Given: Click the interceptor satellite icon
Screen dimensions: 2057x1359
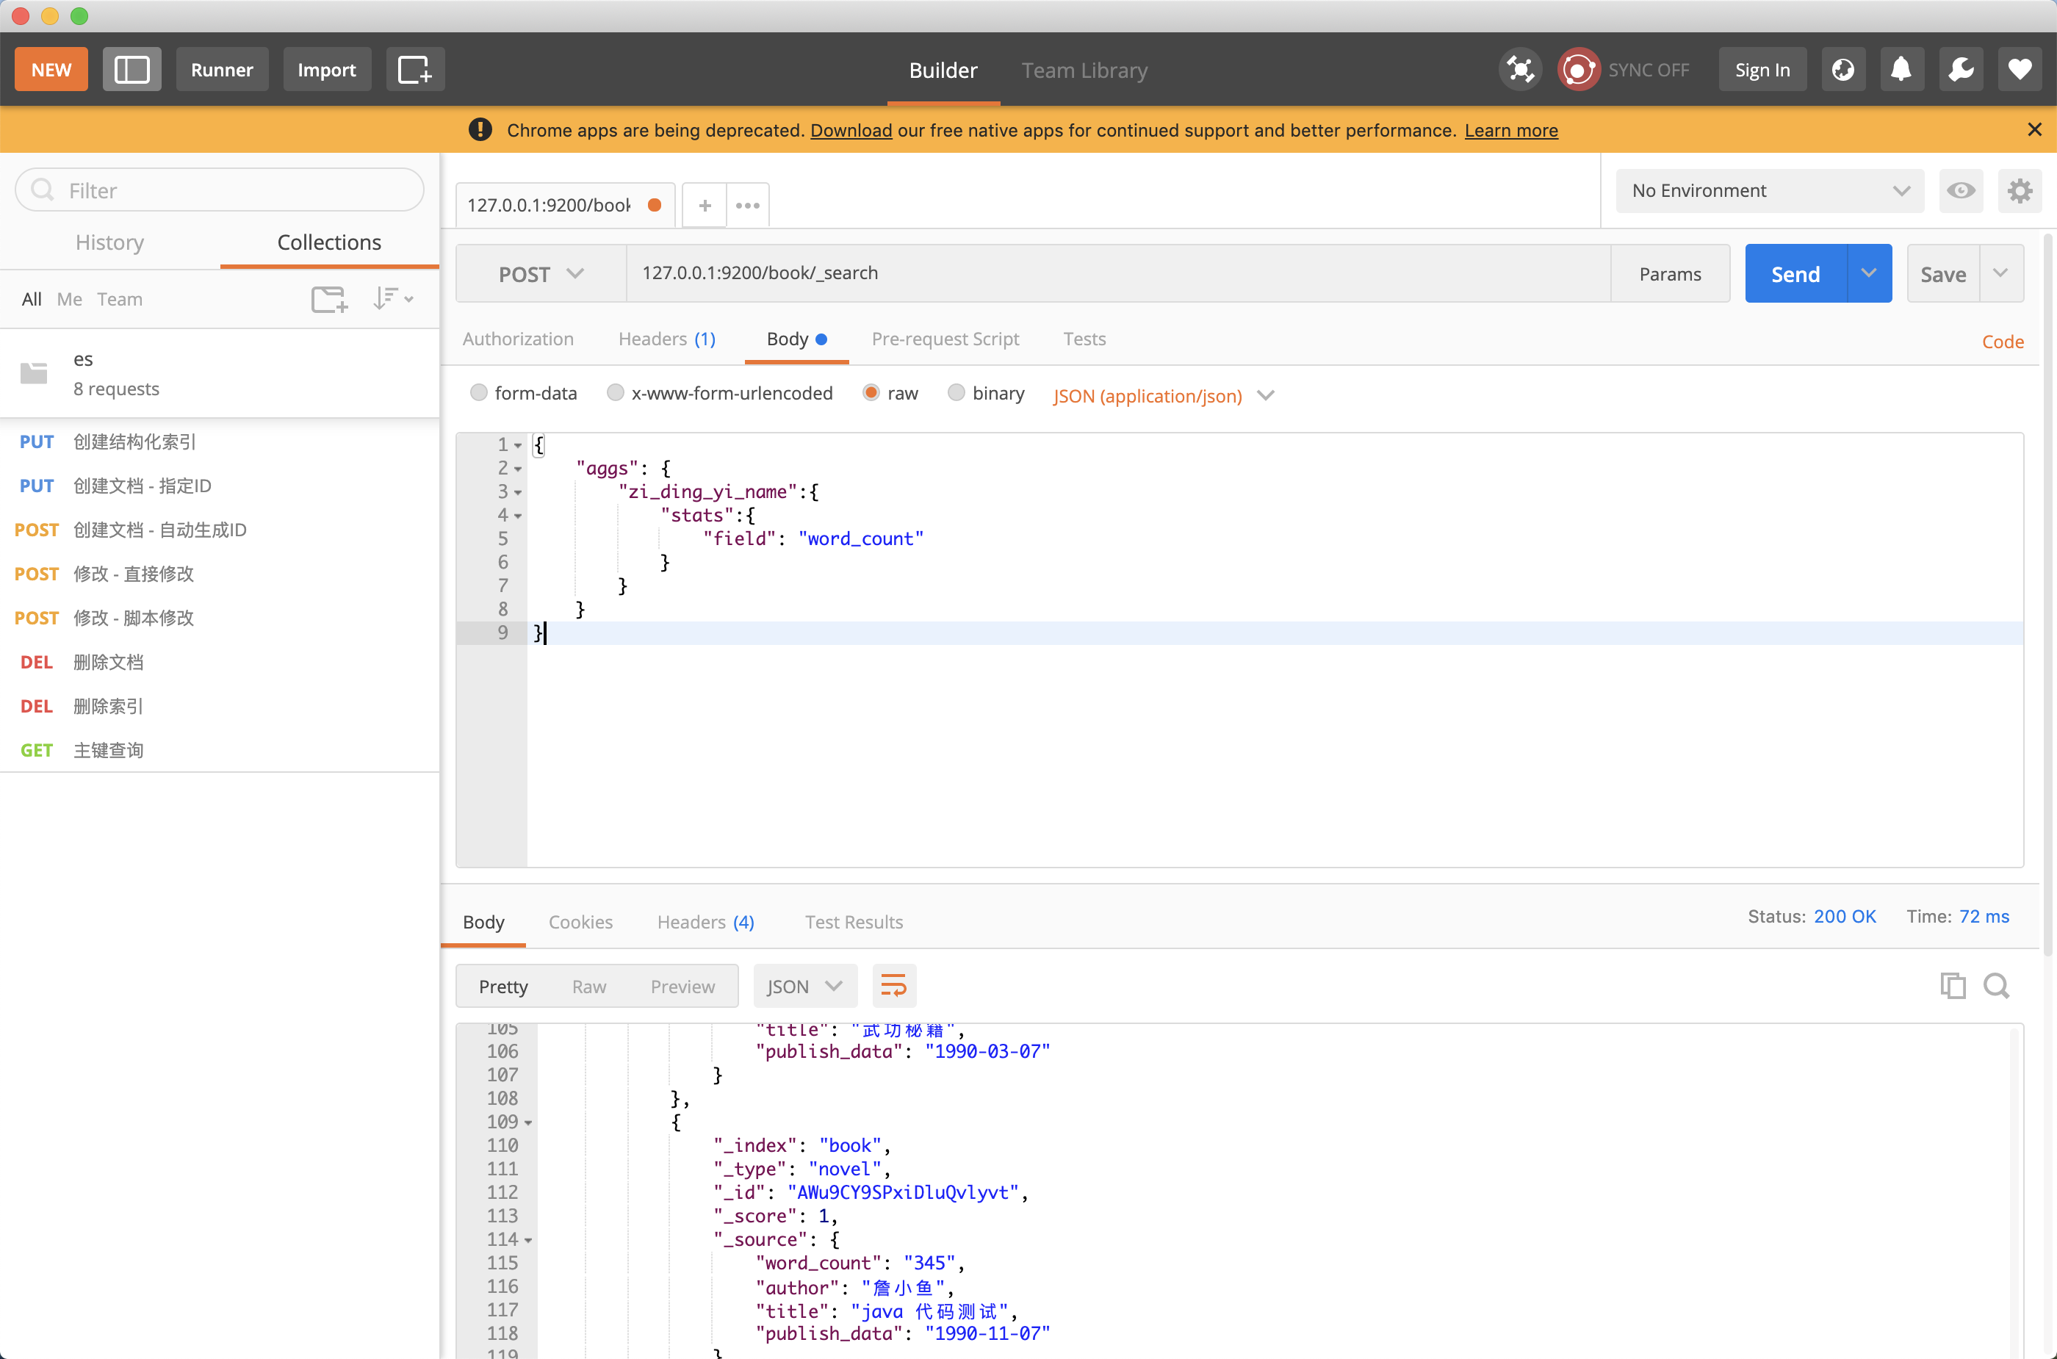Looking at the screenshot, I should point(1519,69).
